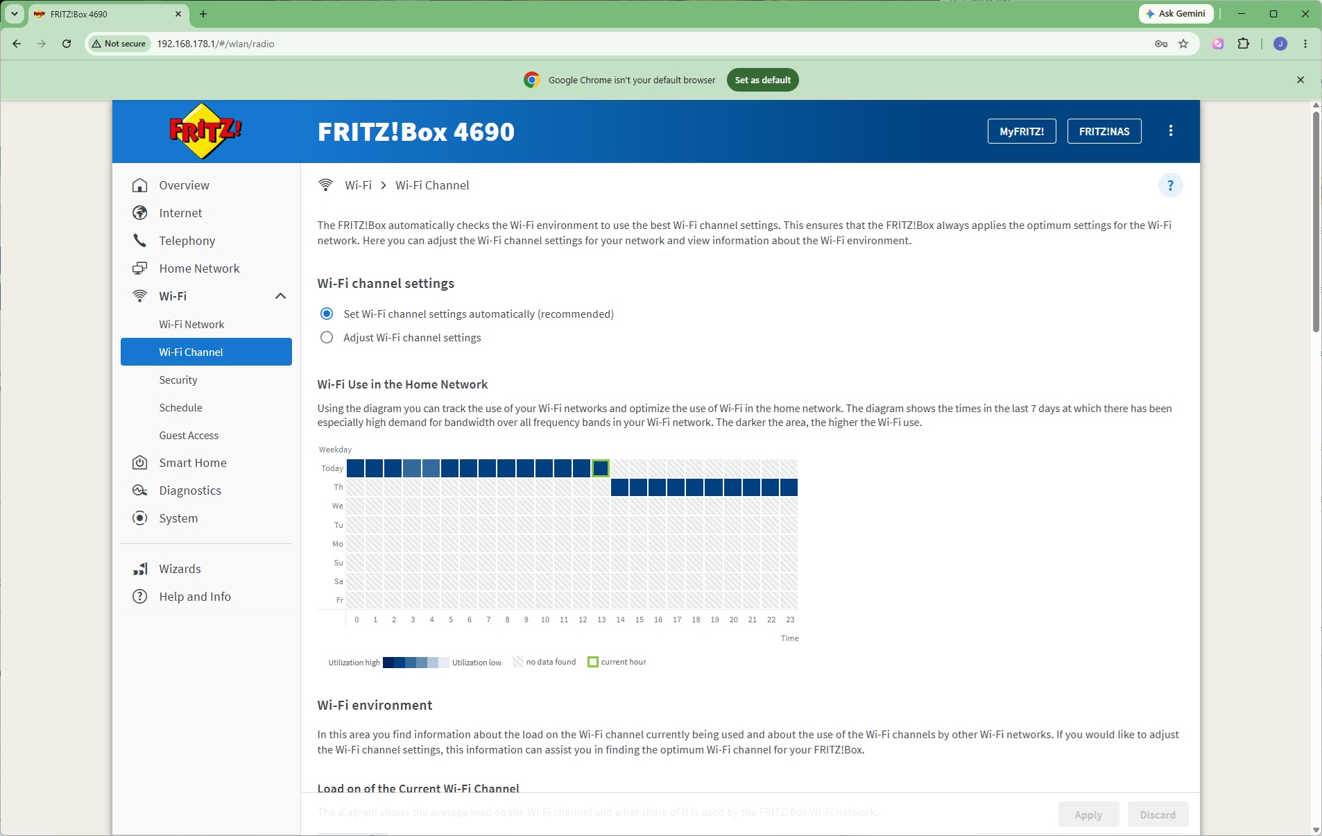Select automatic Wi-Fi channel settings option
This screenshot has width=1322, height=836.
tap(327, 314)
